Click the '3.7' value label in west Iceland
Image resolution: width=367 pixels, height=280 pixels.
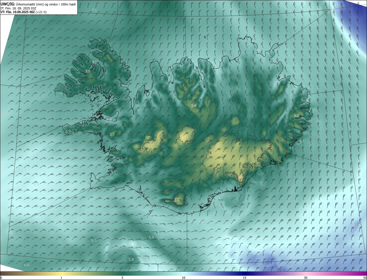pos(112,135)
